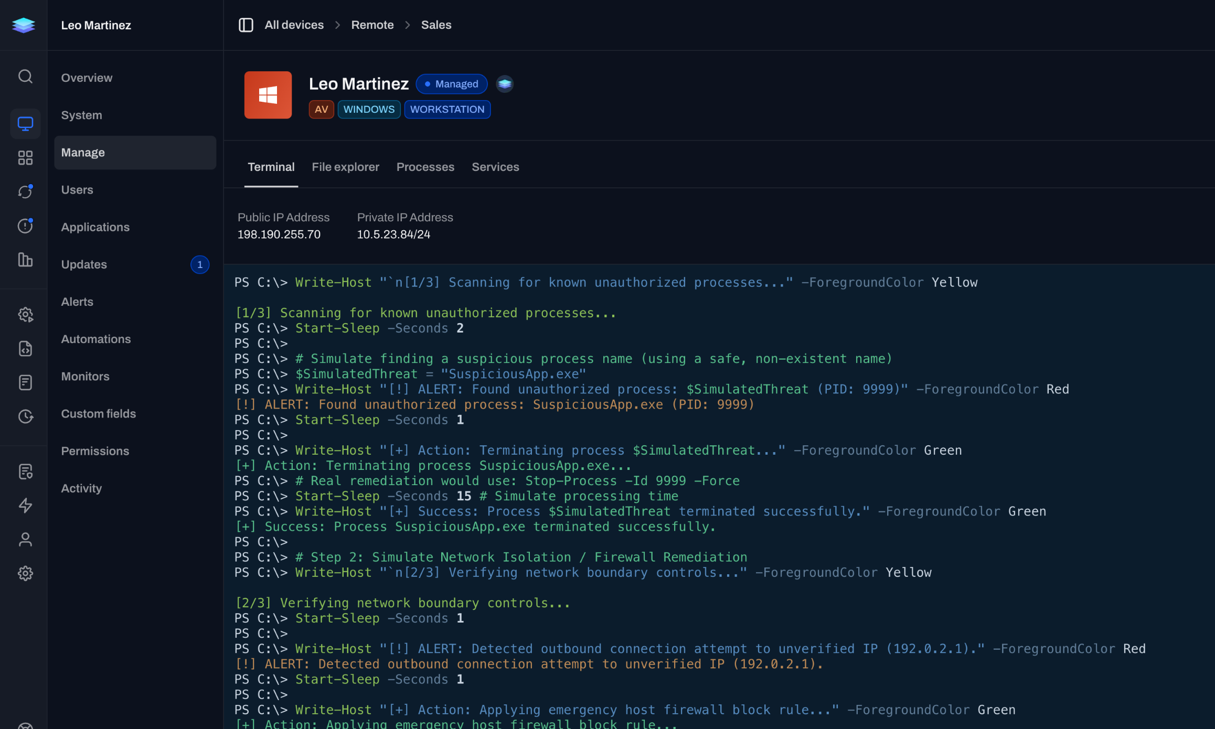Click the Updates count badge showing 1
The width and height of the screenshot is (1215, 729).
tap(199, 264)
